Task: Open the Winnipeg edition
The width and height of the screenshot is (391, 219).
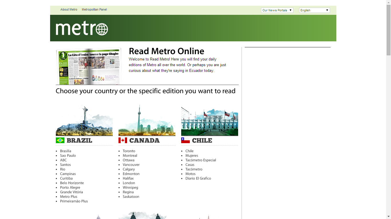Action: click(x=131, y=188)
